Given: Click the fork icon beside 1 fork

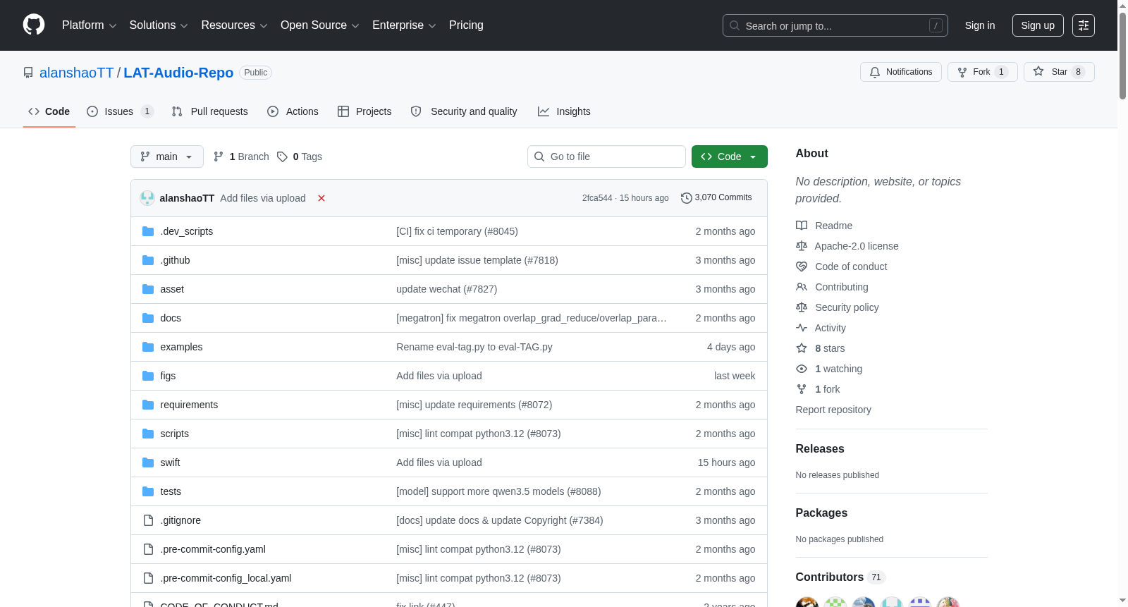Looking at the screenshot, I should (x=802, y=389).
